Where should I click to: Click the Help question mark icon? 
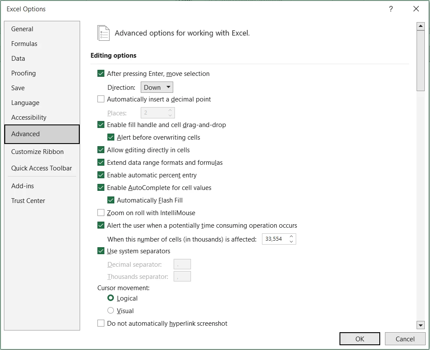tap(391, 9)
